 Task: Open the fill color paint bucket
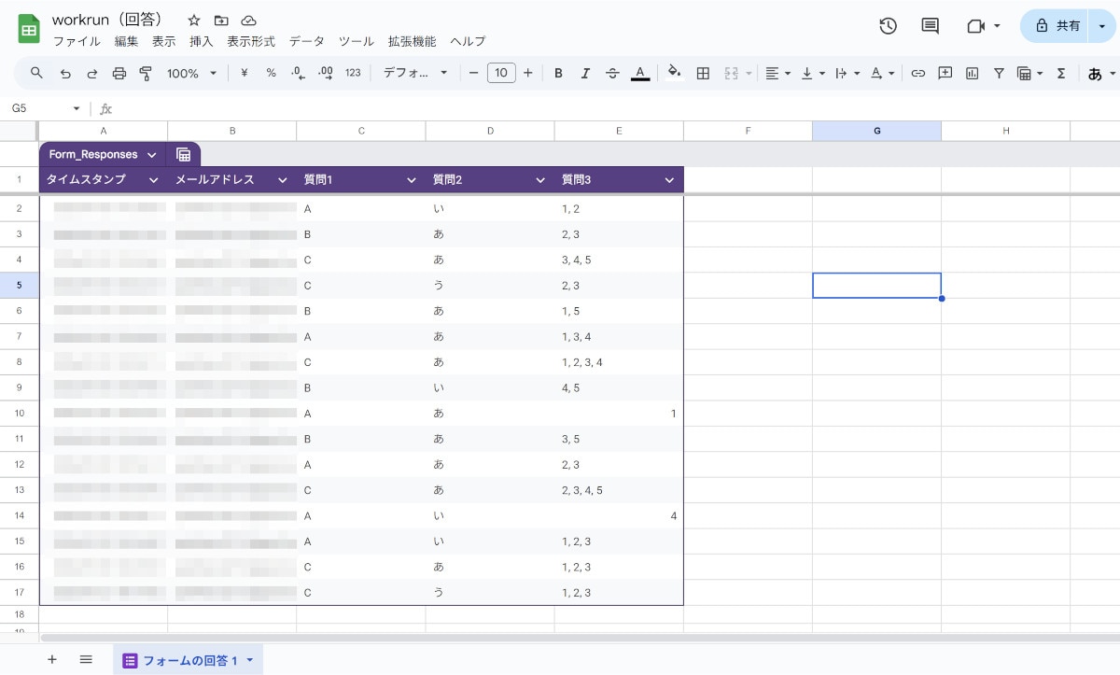click(674, 73)
